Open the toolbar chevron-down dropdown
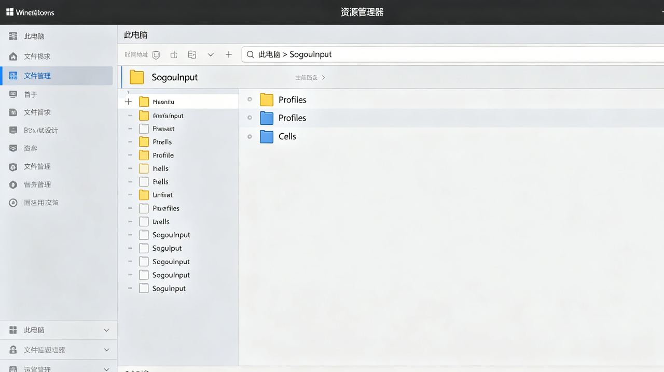Viewport: 664px width, 372px height. coord(211,54)
